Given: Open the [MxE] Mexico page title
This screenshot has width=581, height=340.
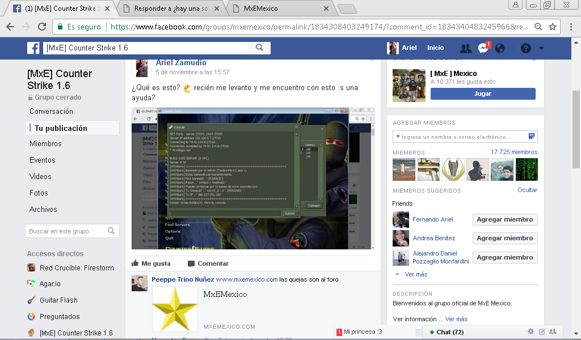Looking at the screenshot, I should (x=453, y=73).
